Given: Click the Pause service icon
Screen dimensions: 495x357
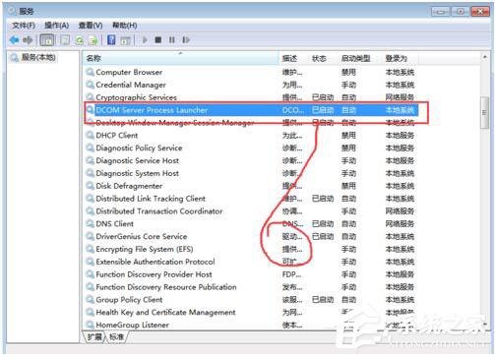Looking at the screenshot, I should pyautogui.click(x=172, y=40).
